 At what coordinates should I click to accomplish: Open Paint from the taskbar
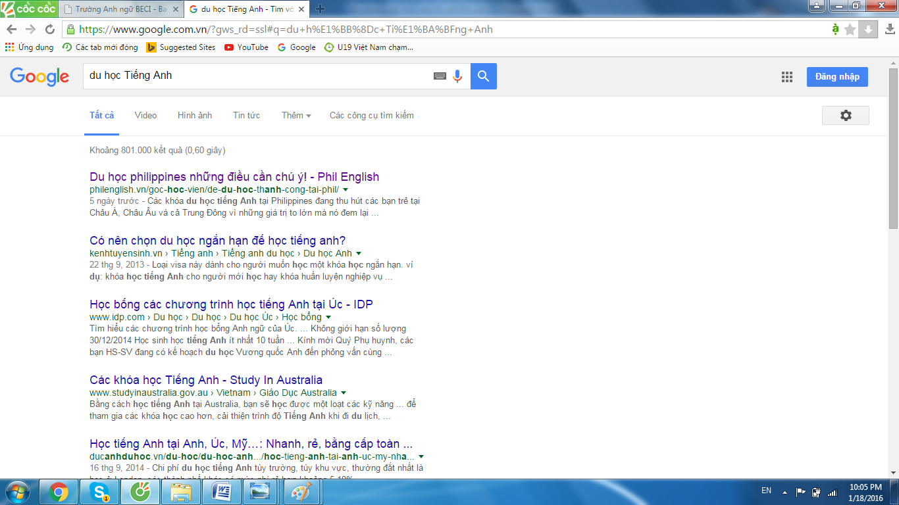click(302, 492)
